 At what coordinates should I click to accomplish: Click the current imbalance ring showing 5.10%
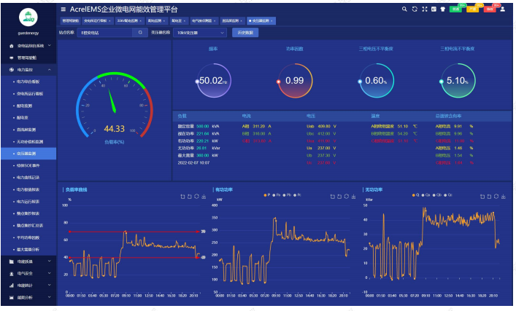click(x=458, y=80)
